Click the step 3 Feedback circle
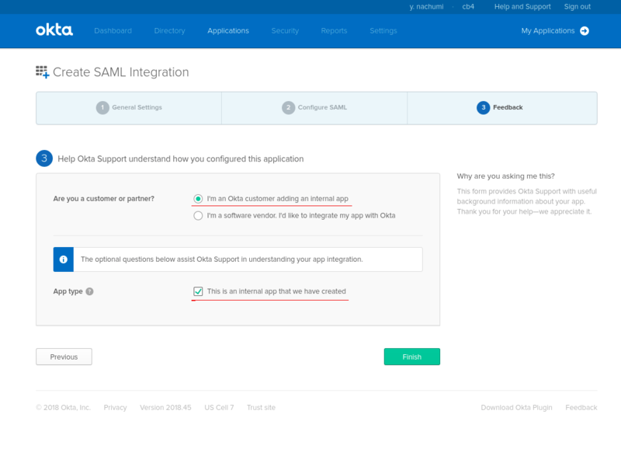 coord(483,107)
